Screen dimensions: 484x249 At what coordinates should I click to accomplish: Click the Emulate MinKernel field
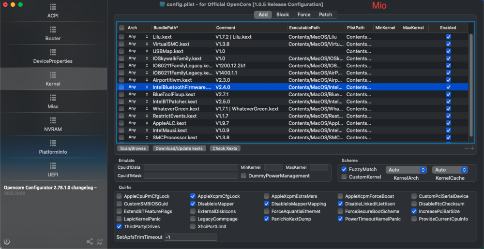(273, 167)
